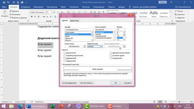Redo action in quick access toolbar
Screen dimensions: 194x109
pyautogui.click(x=14, y=2)
